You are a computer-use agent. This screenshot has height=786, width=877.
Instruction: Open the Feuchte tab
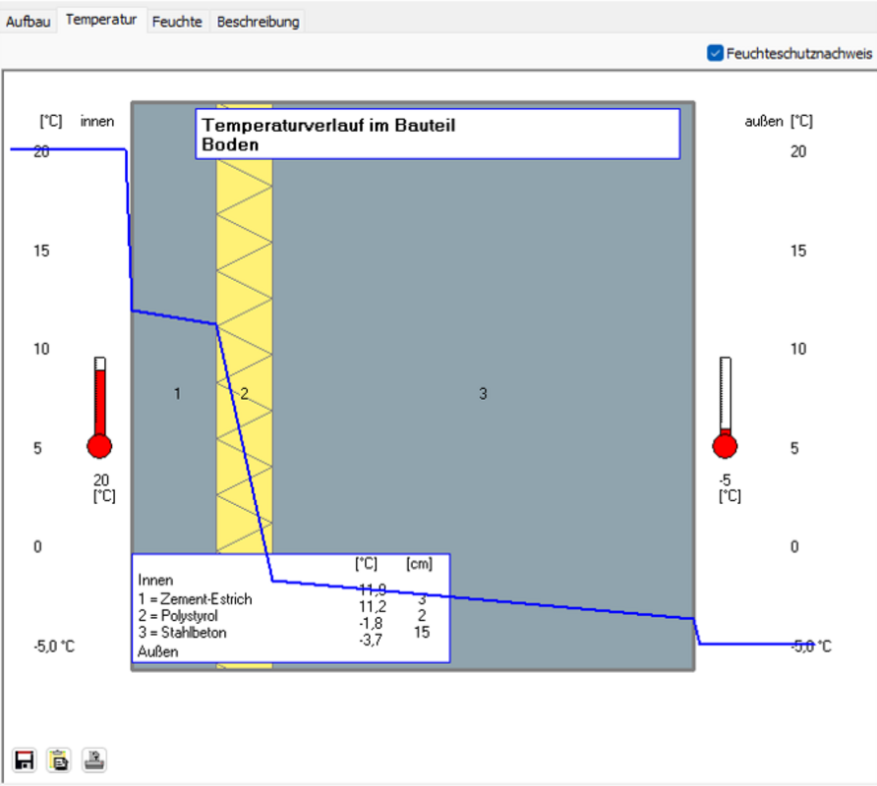[177, 21]
